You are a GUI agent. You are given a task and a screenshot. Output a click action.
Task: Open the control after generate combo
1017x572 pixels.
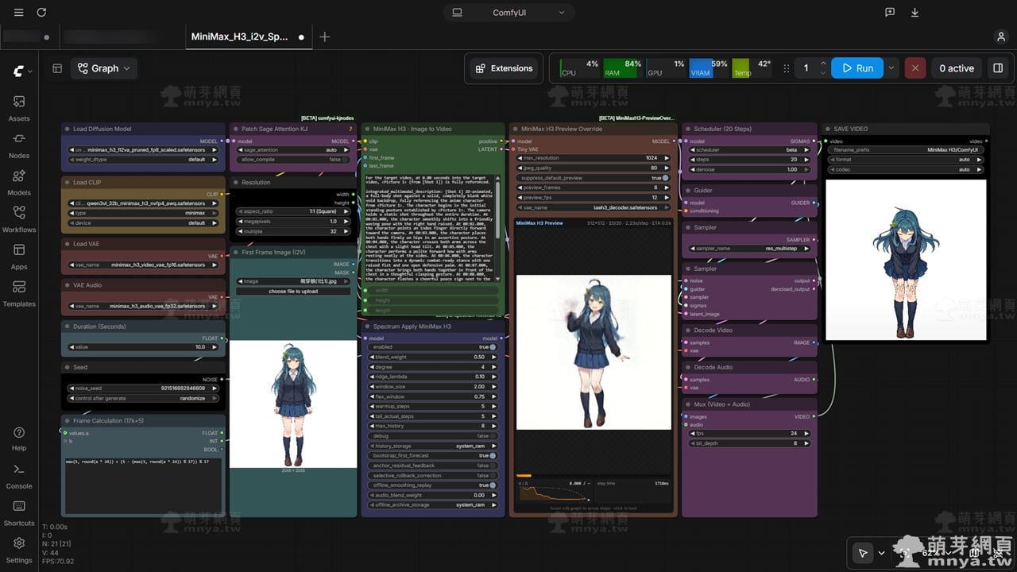pos(143,399)
